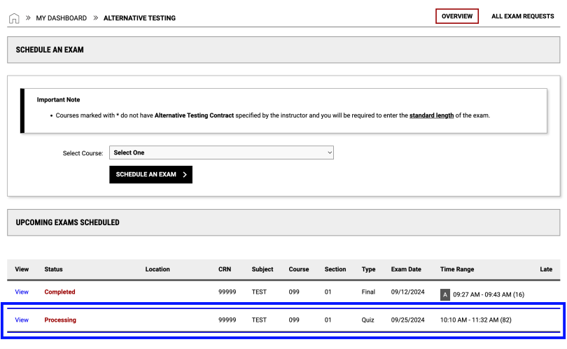Click exam date 09/25/2024
The image size is (567, 349).
407,320
